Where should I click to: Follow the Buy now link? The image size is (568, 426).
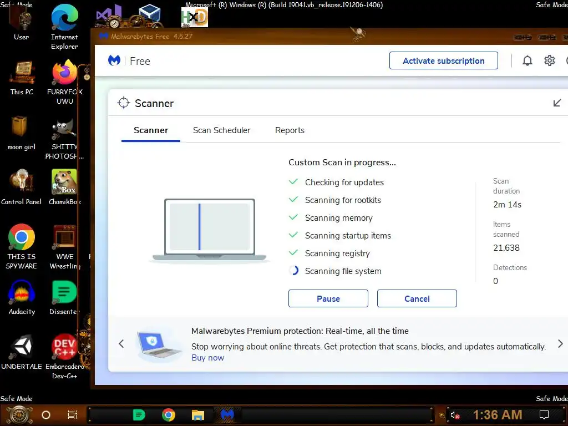(x=207, y=358)
